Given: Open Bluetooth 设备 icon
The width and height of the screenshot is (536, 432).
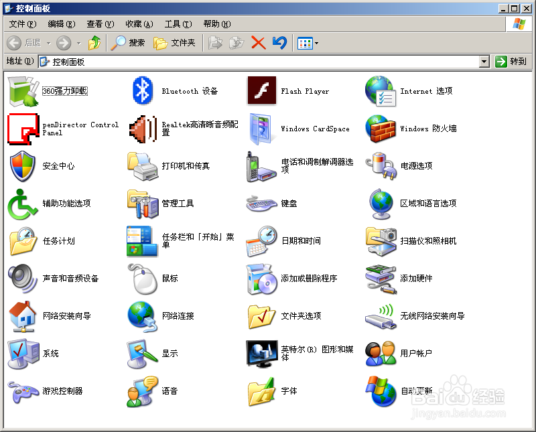Looking at the screenshot, I should point(143,91).
